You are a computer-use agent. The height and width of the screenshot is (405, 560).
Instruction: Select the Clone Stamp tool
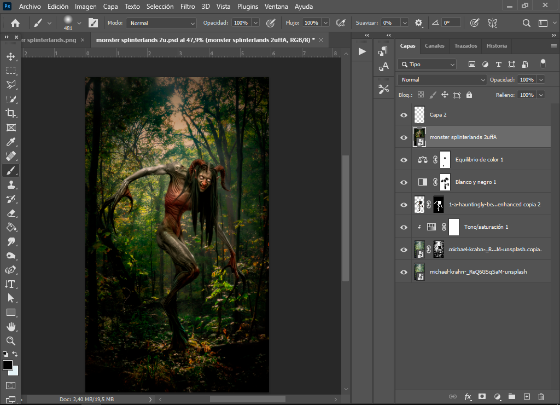point(11,184)
